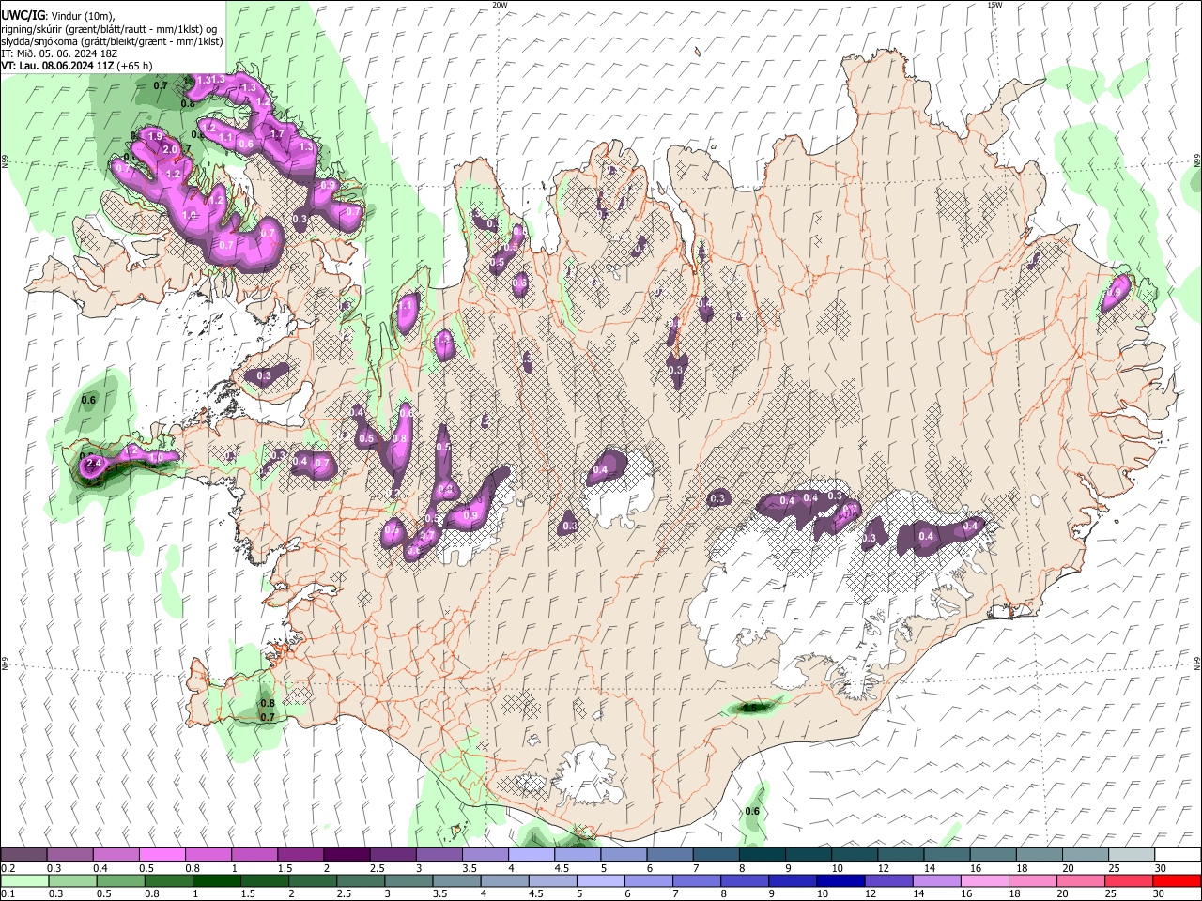The height and width of the screenshot is (901, 1202).
Task: Pick the white 30 snowfall legend swatch
Action: (1178, 855)
